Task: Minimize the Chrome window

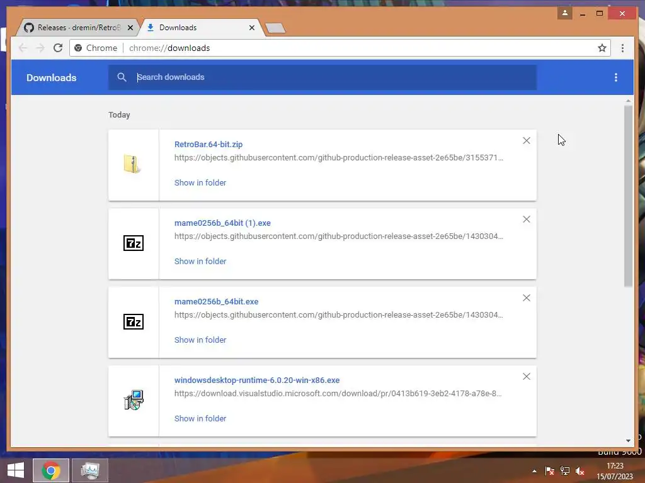Action: [583, 14]
